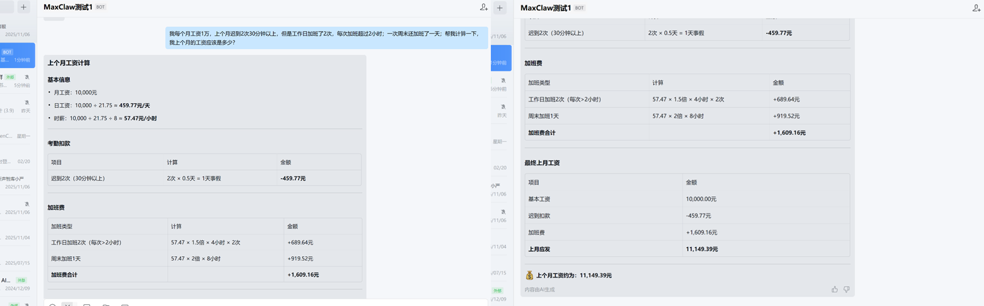The image size is (984, 306).
Task: Click muted bell icon on 昨天 conversation
Action: coord(27,103)
